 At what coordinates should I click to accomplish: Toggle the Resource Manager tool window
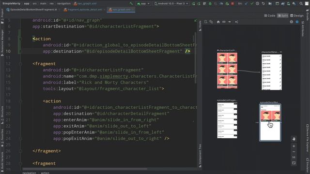2,43
